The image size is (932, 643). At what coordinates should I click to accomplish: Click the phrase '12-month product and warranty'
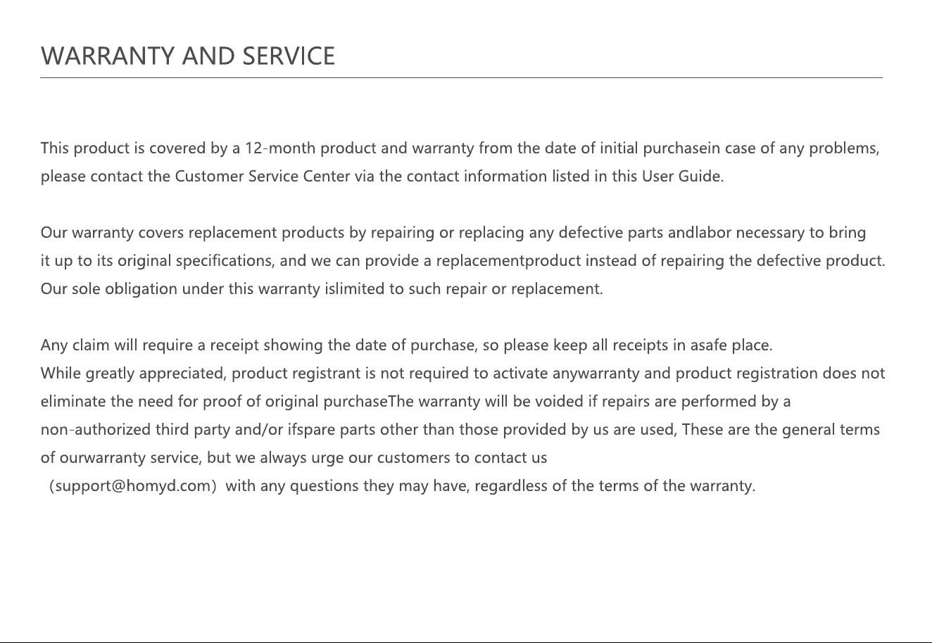[360, 148]
